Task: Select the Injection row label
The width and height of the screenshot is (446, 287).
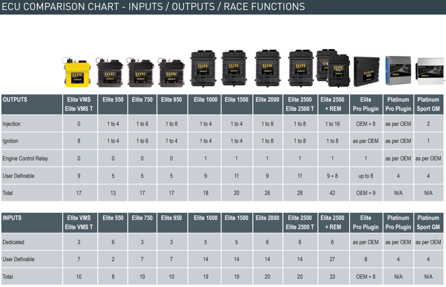Action: pos(12,124)
